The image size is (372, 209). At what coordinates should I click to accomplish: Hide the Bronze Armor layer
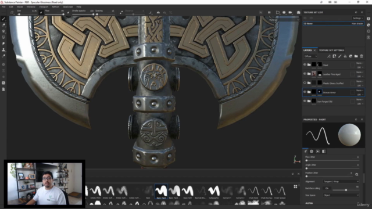coord(305,92)
